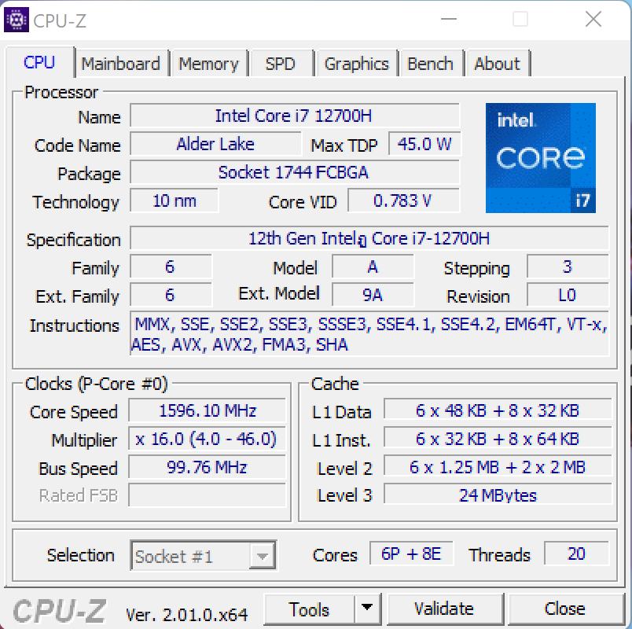This screenshot has height=629, width=632.
Task: Click the Code Name value Alder Lake
Action: (x=215, y=144)
